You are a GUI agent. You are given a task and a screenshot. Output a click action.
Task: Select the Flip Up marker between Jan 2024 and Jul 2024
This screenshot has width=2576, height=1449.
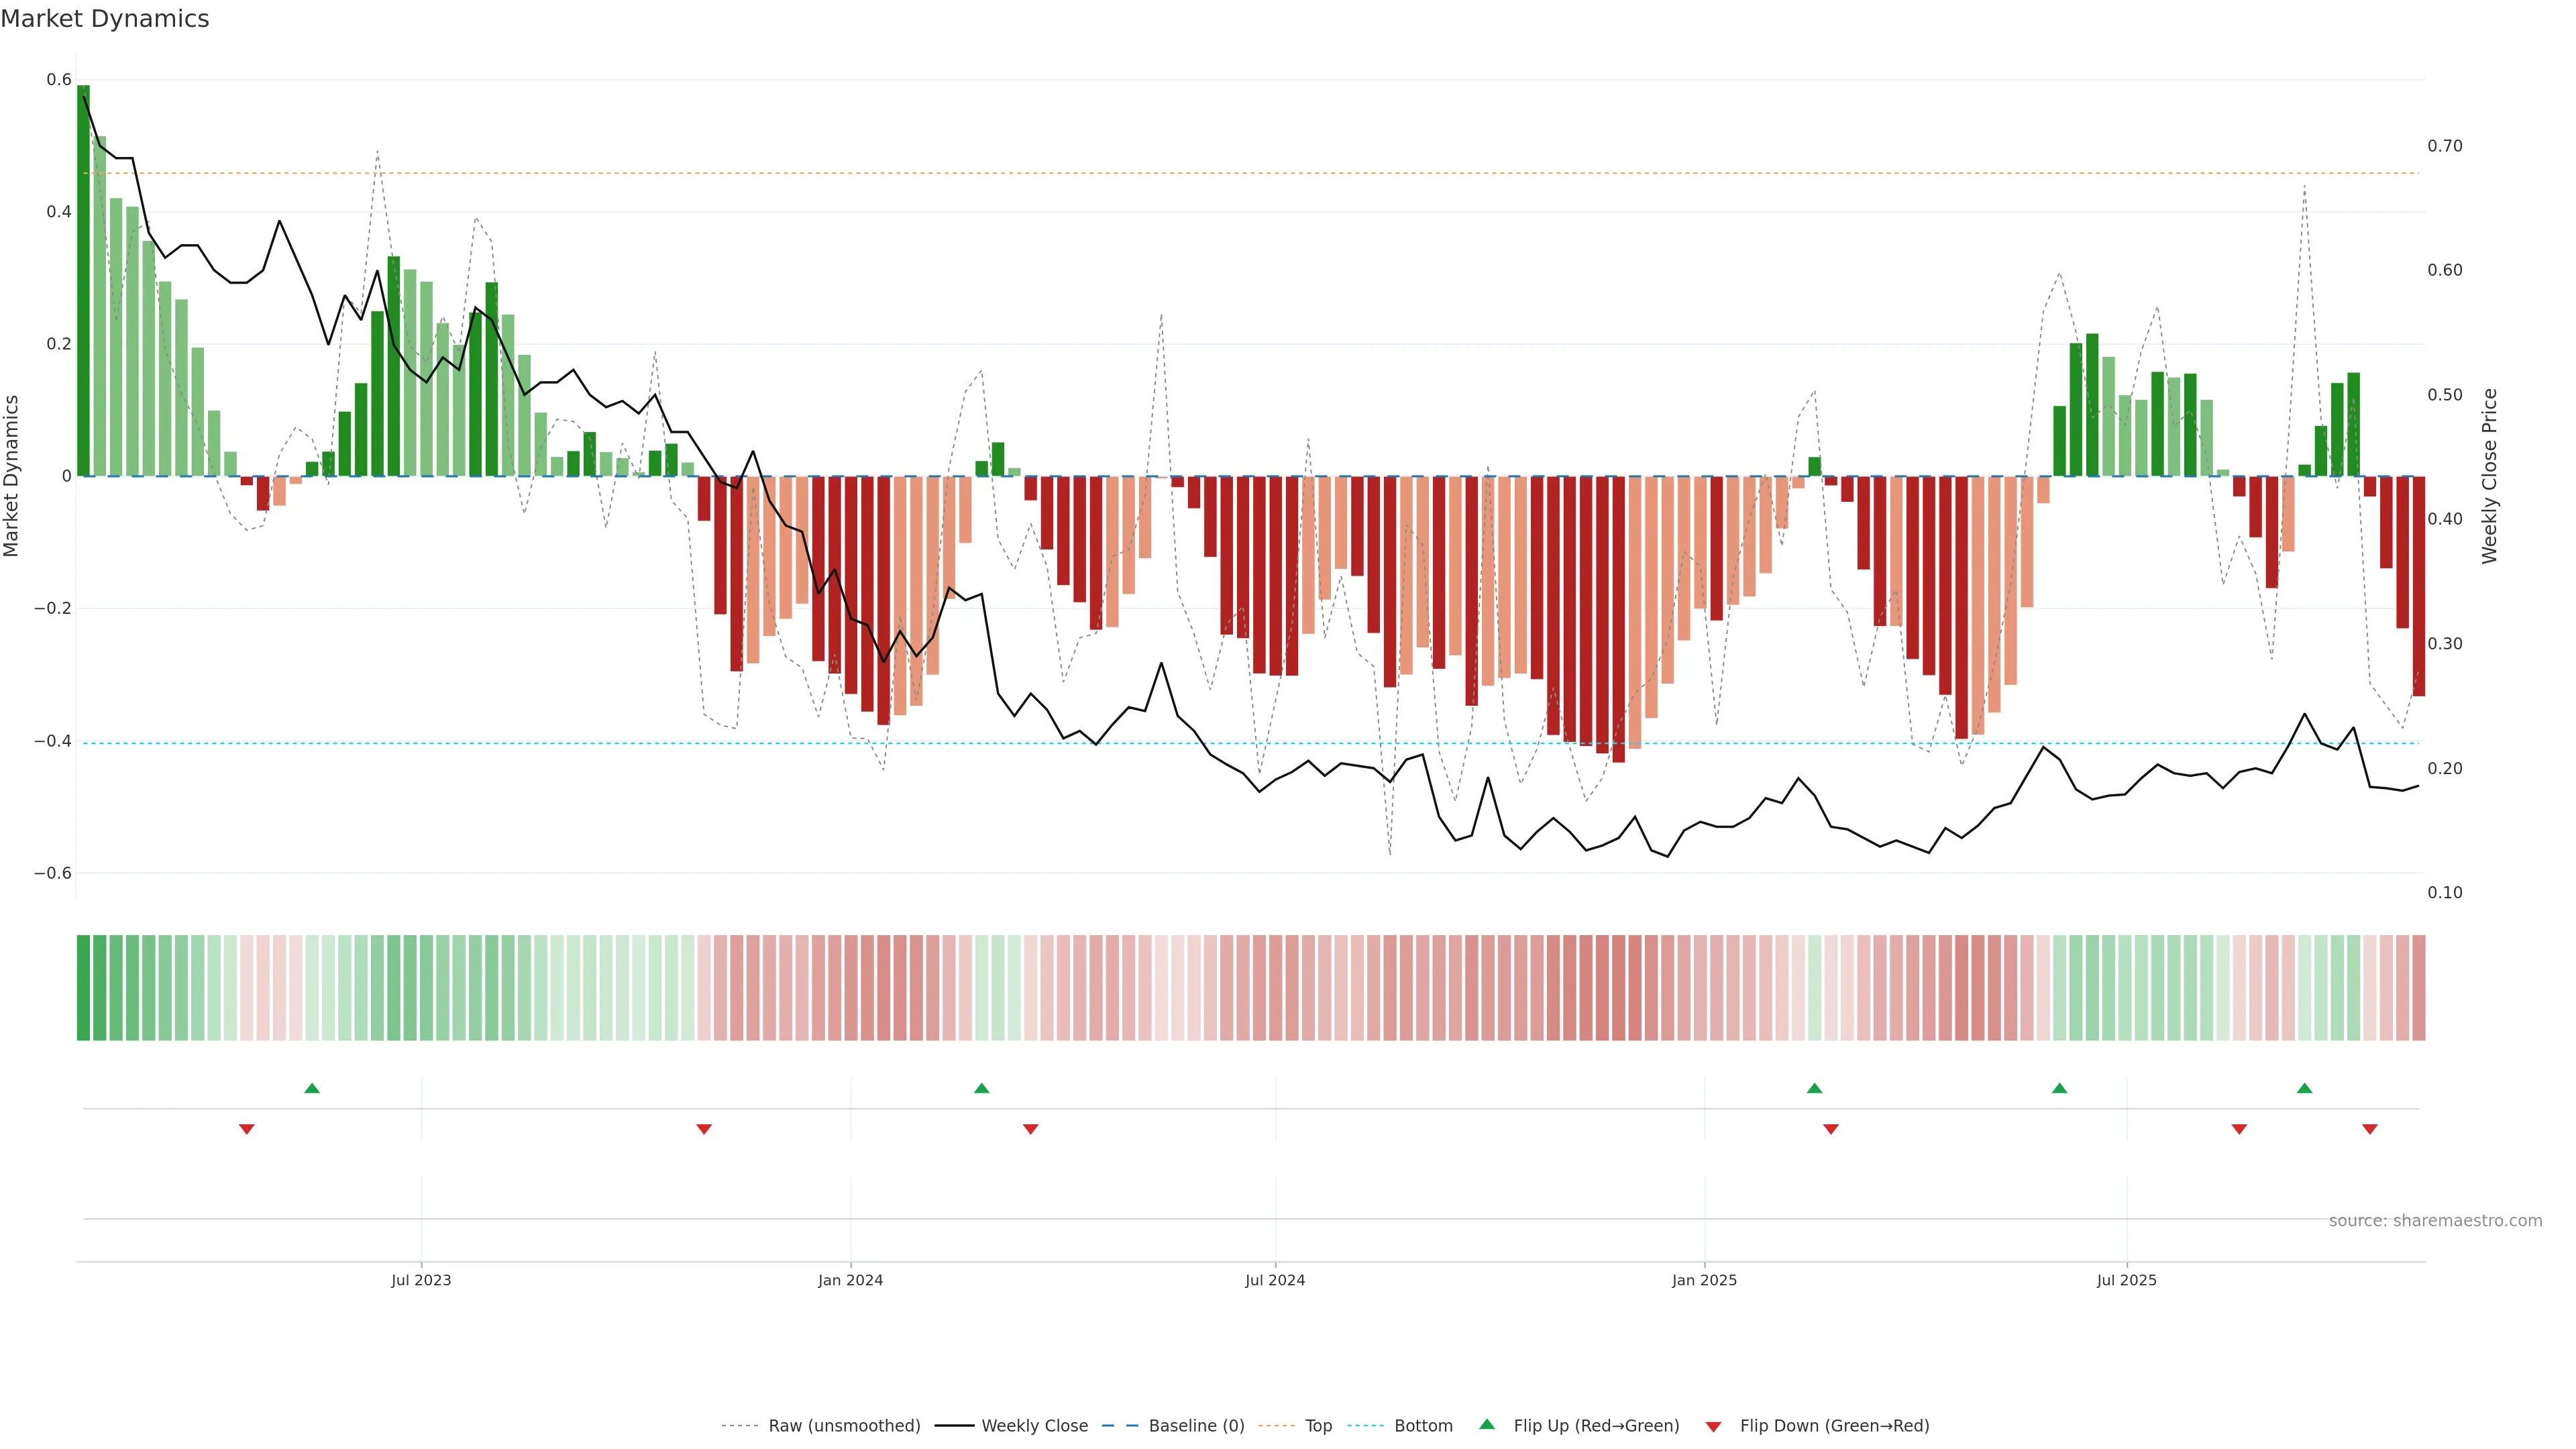click(981, 1088)
